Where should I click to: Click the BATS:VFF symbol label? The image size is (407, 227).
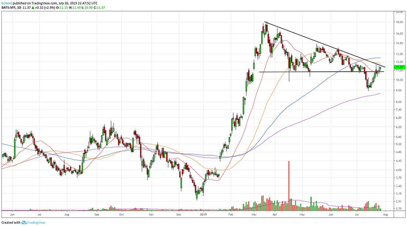coord(9,8)
